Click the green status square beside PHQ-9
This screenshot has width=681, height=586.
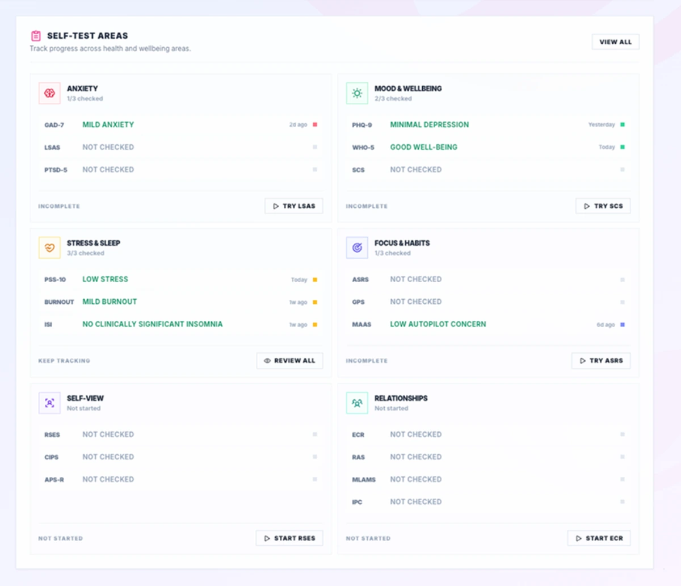pyautogui.click(x=623, y=124)
